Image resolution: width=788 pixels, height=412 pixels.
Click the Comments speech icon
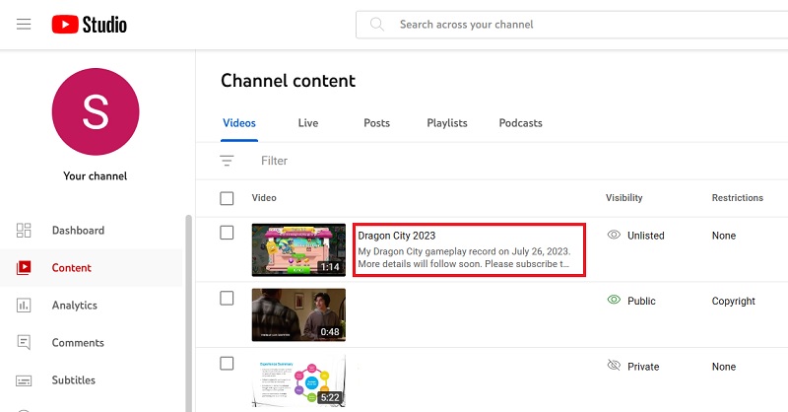24,343
